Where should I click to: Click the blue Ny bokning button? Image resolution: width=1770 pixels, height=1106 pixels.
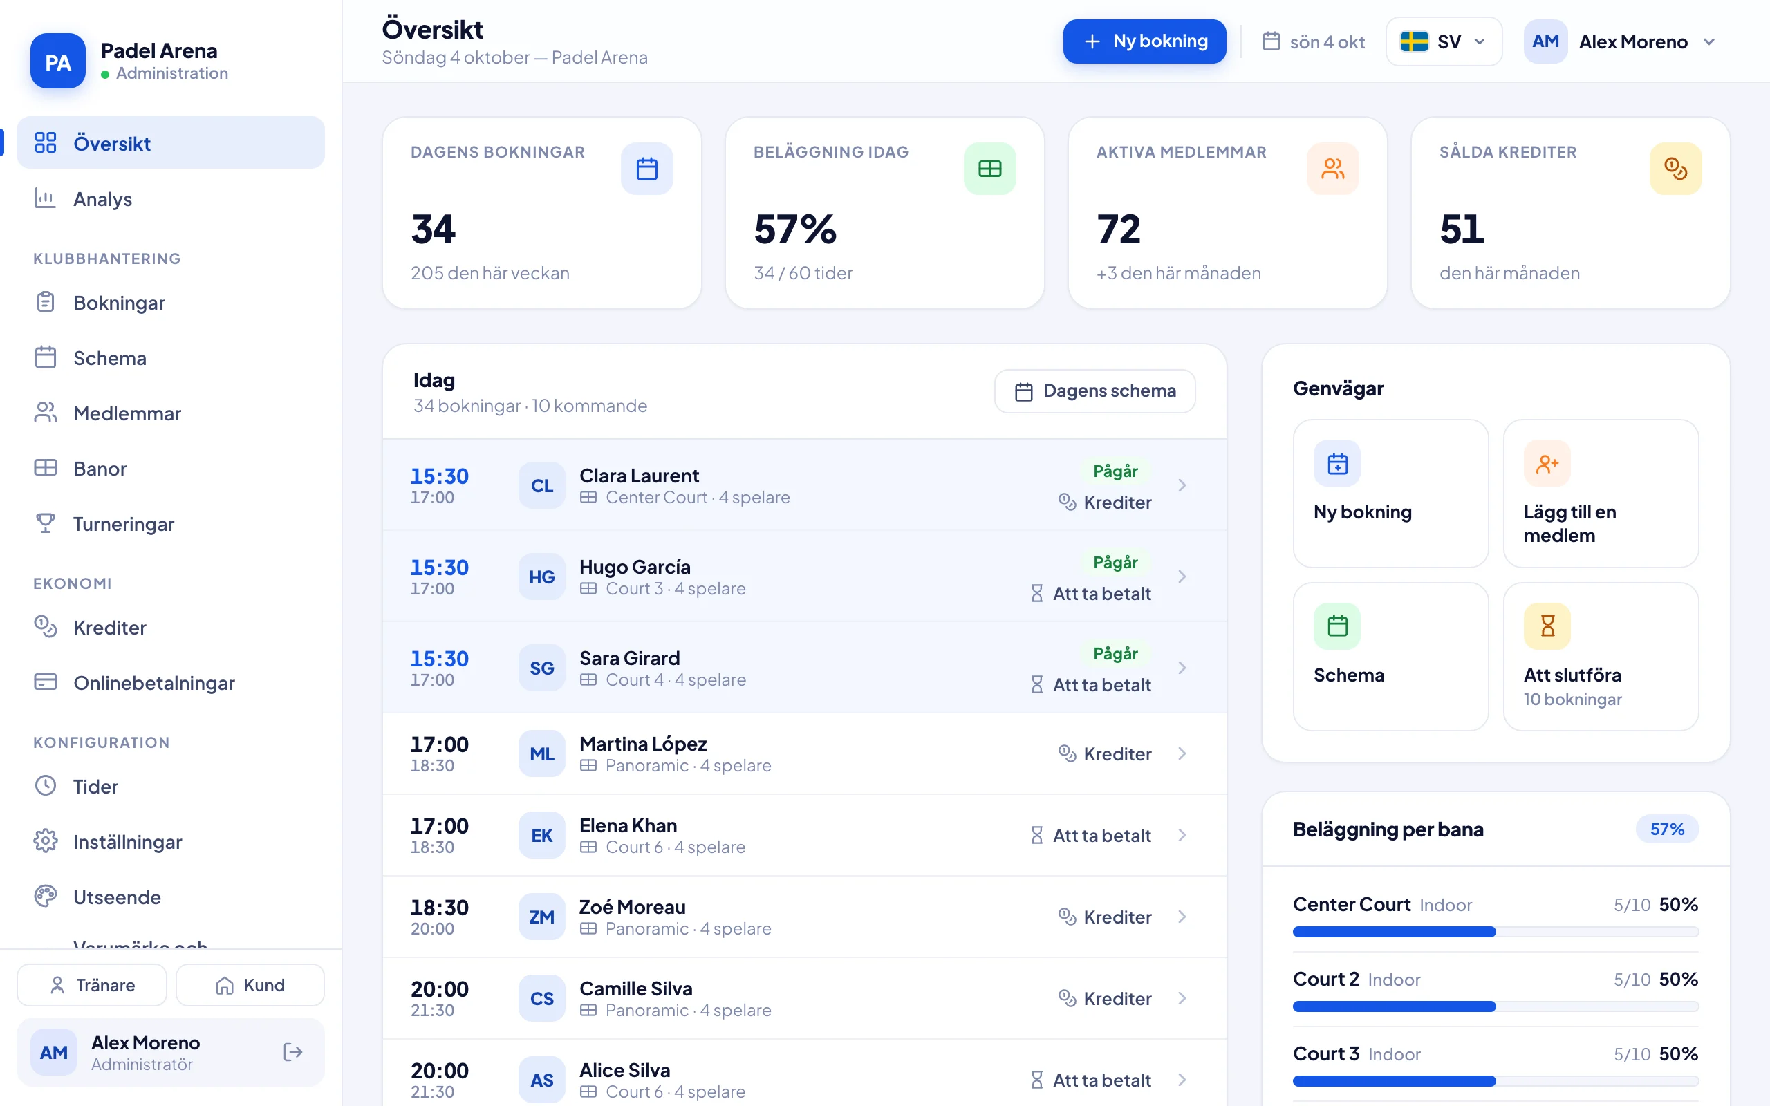(1145, 41)
